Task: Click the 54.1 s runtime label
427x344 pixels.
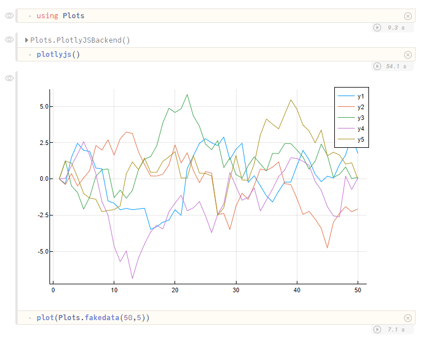Action: 396,66
